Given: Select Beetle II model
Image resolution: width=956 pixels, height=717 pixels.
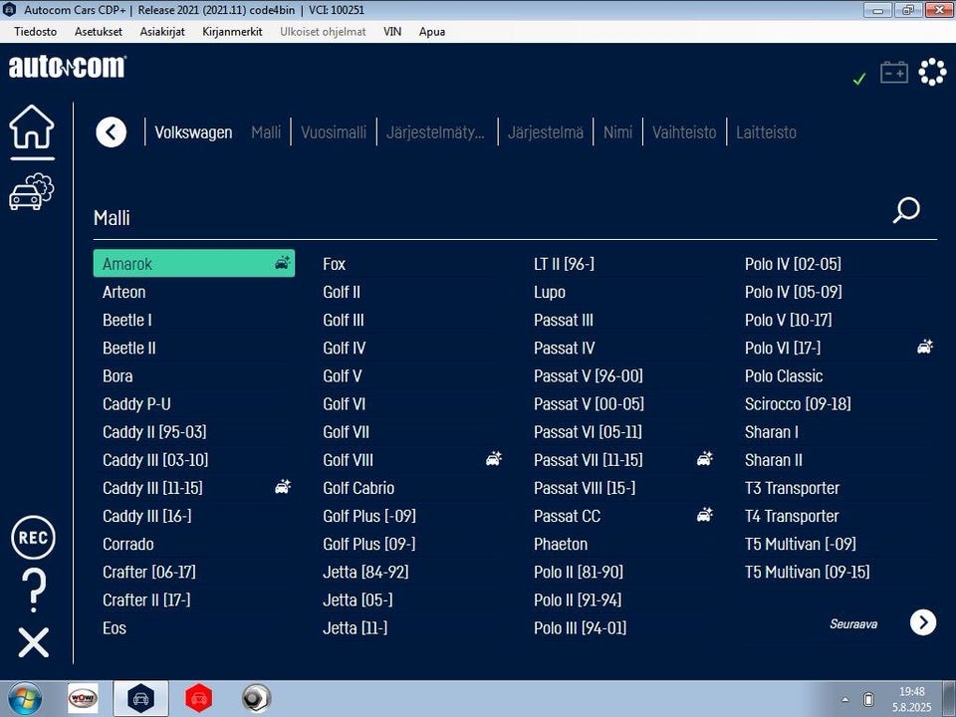Looking at the screenshot, I should 129,349.
